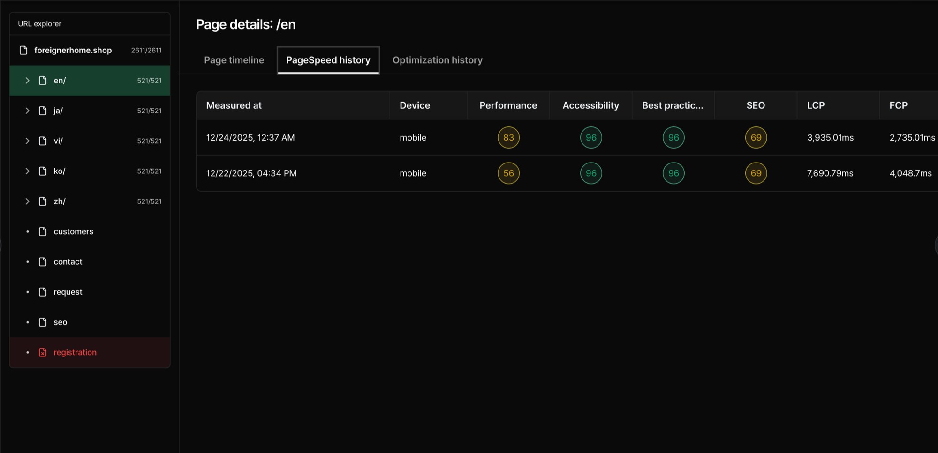938x453 pixels.
Task: Click the en/ folder page icon
Action: 43,81
